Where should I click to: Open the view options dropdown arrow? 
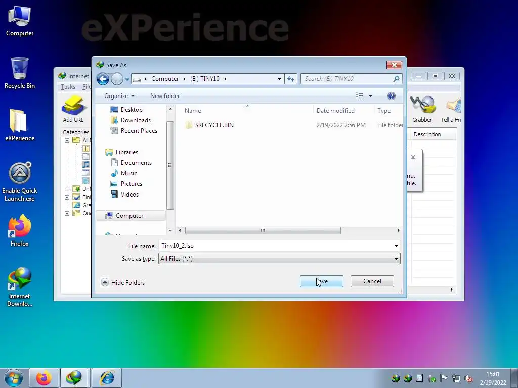point(370,96)
